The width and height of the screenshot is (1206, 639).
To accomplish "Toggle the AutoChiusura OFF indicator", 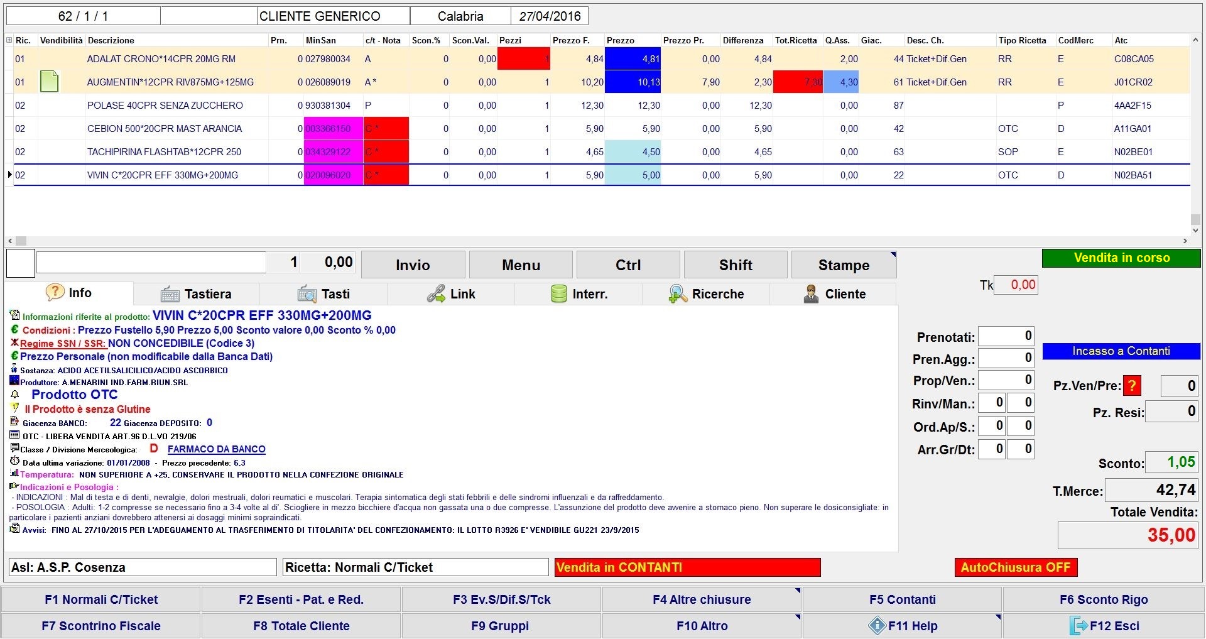I will coord(1015,567).
